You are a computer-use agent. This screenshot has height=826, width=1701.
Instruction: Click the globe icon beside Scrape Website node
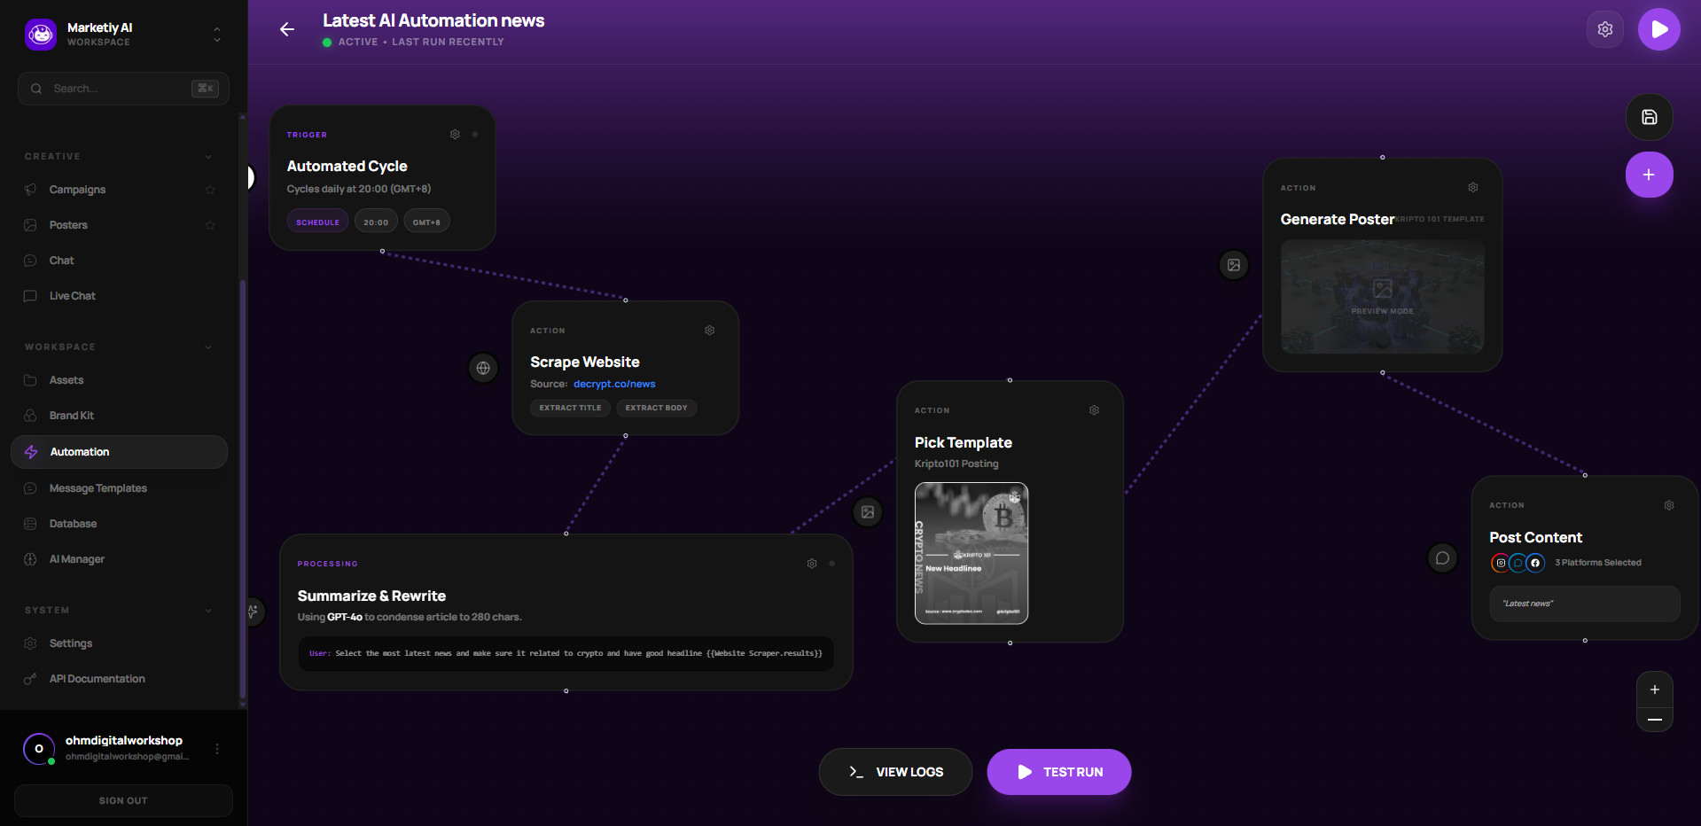[x=483, y=368]
